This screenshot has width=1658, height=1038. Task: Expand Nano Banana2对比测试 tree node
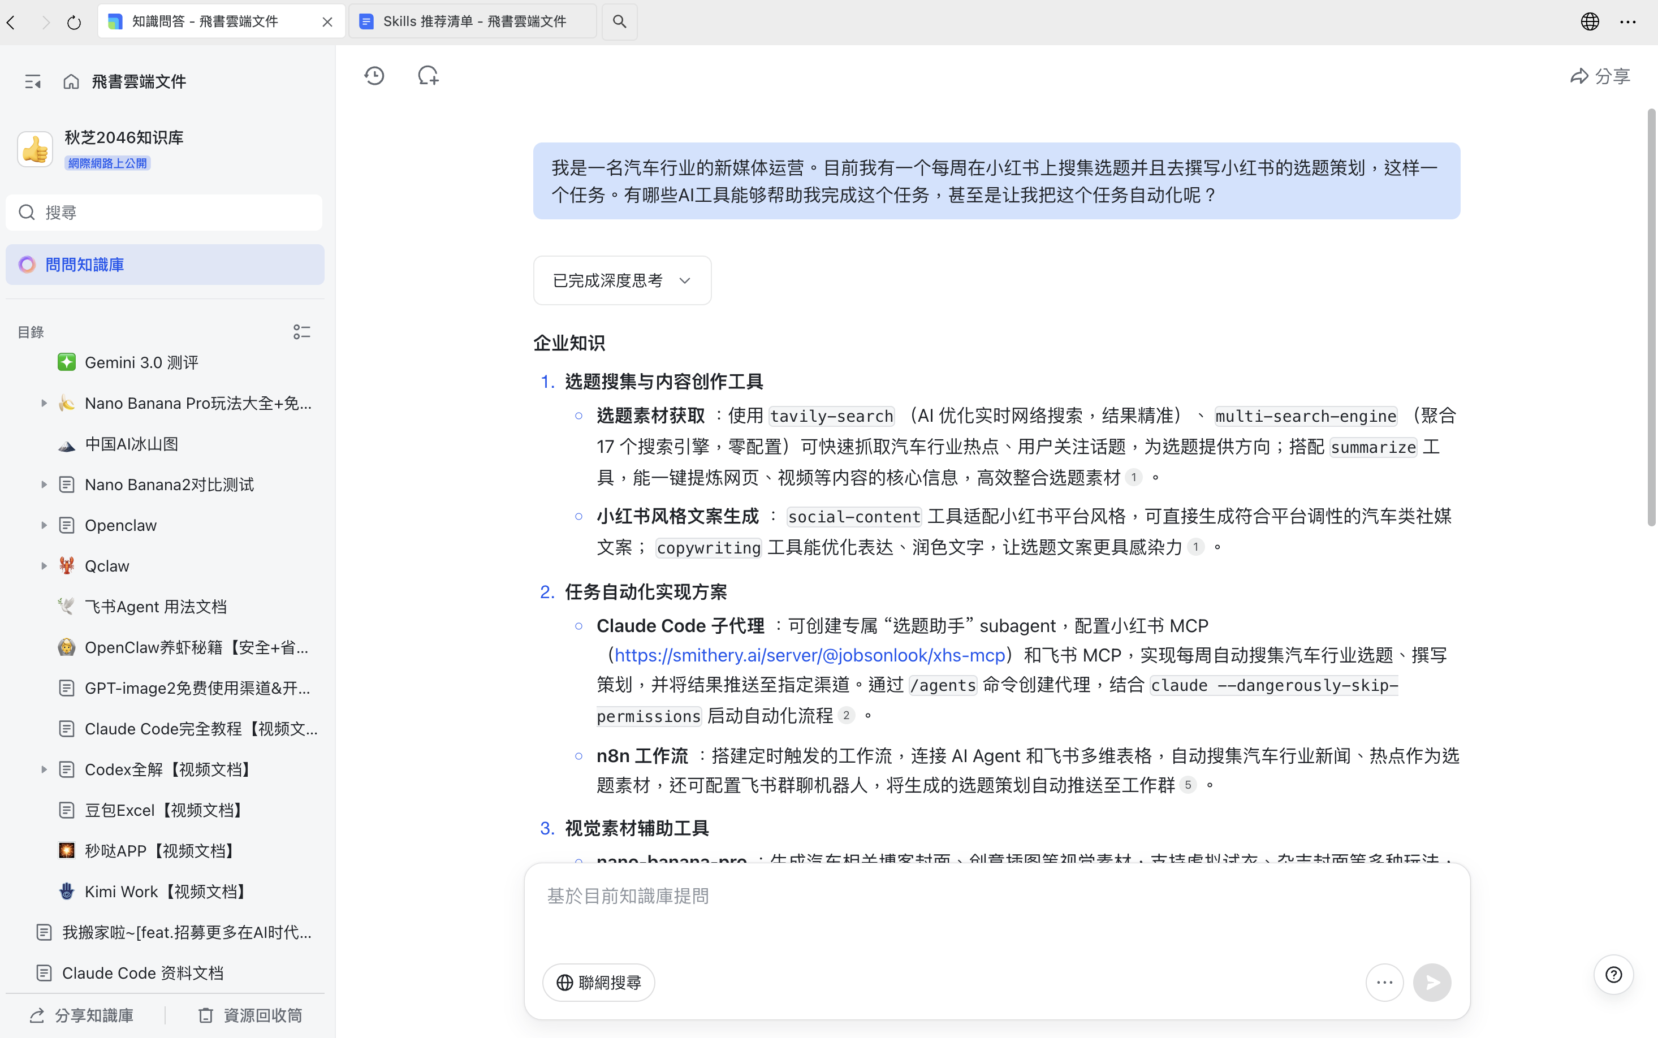[44, 485]
